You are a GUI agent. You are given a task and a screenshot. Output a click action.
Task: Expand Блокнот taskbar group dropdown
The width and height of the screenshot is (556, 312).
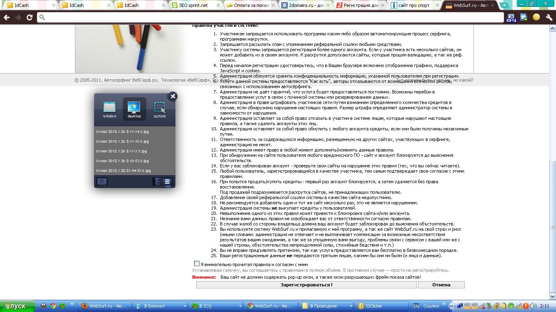click(185, 306)
